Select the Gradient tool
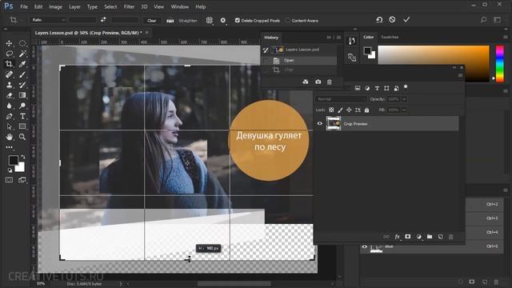This screenshot has width=512, height=288. point(22,95)
